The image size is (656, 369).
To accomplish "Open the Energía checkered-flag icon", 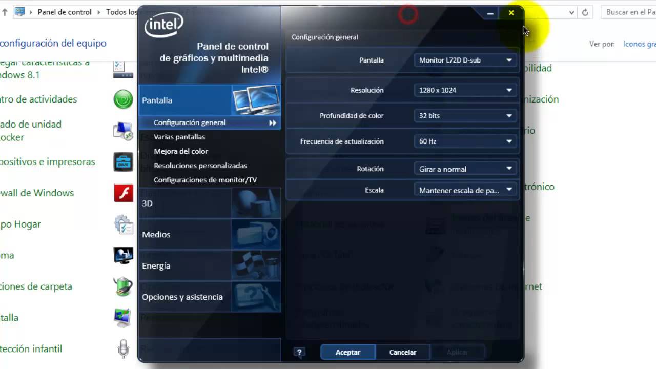I will pos(256,265).
